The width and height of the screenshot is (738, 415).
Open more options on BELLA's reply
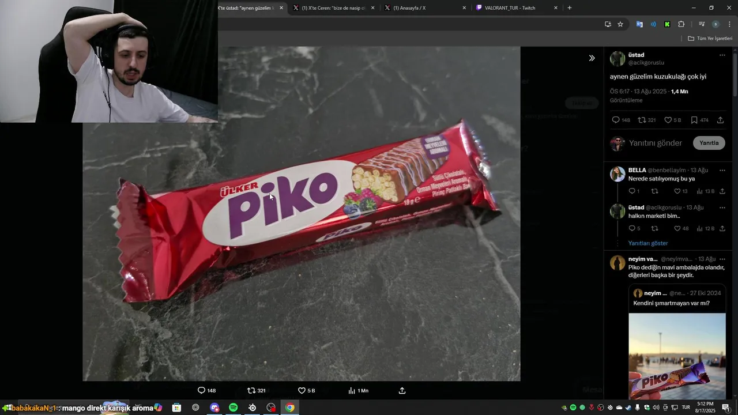coord(722,170)
